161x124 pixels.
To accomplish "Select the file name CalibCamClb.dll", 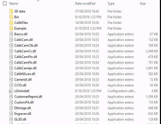I will (x=26, y=45).
